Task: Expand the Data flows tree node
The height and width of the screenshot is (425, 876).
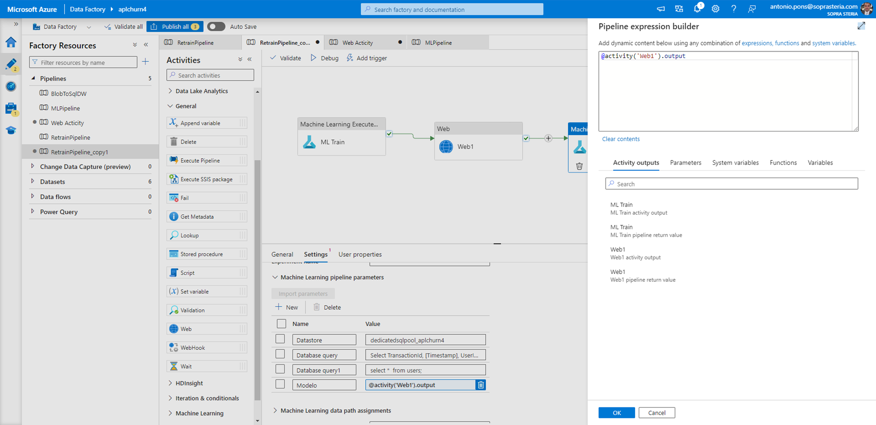Action: 33,196
